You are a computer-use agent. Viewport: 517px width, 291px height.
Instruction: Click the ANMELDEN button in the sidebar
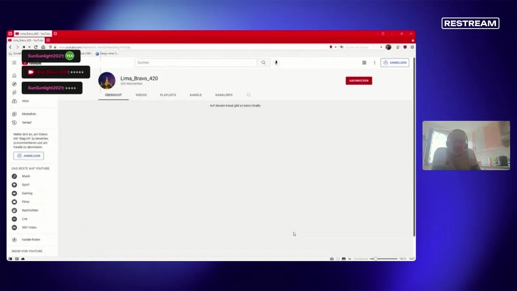tap(28, 156)
